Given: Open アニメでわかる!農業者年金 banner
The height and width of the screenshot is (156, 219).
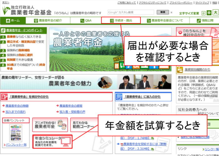Looking at the screenshot, I should point(50,125).
